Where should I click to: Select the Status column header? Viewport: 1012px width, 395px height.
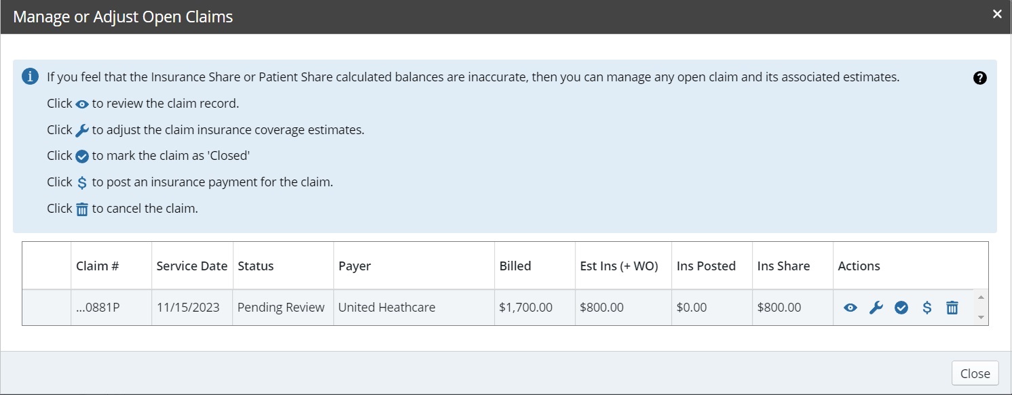(x=255, y=266)
